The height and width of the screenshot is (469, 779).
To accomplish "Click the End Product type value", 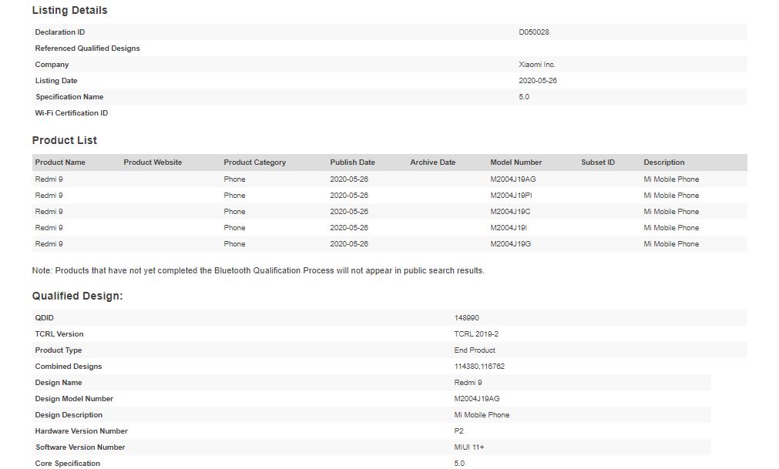I will click(475, 350).
